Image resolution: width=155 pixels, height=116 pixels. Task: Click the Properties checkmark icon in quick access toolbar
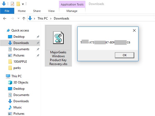pos(12,4)
